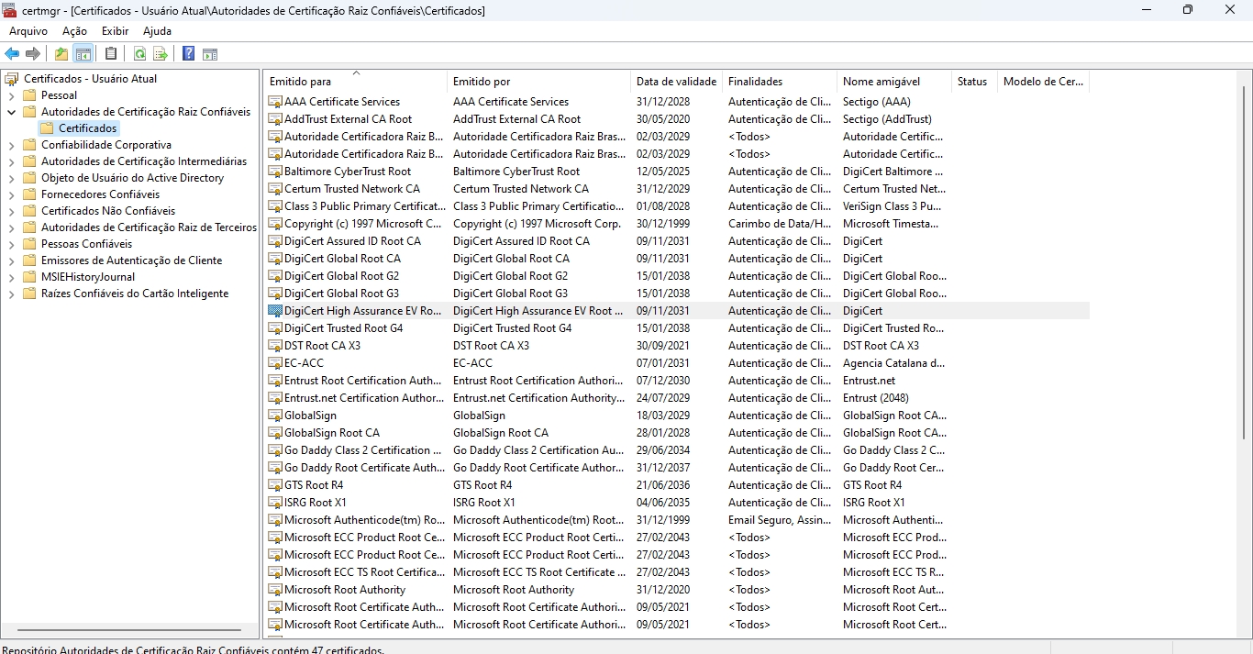Image resolution: width=1253 pixels, height=654 pixels.
Task: Open the Ajuda menu
Action: [x=157, y=31]
